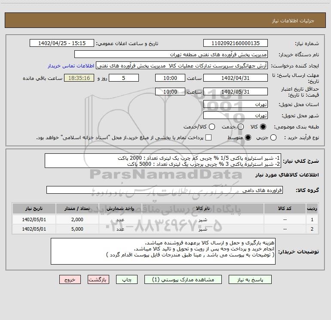Open مشاهده مدارک پیوستی (1) attachments
331x320 pixels.
183,280
